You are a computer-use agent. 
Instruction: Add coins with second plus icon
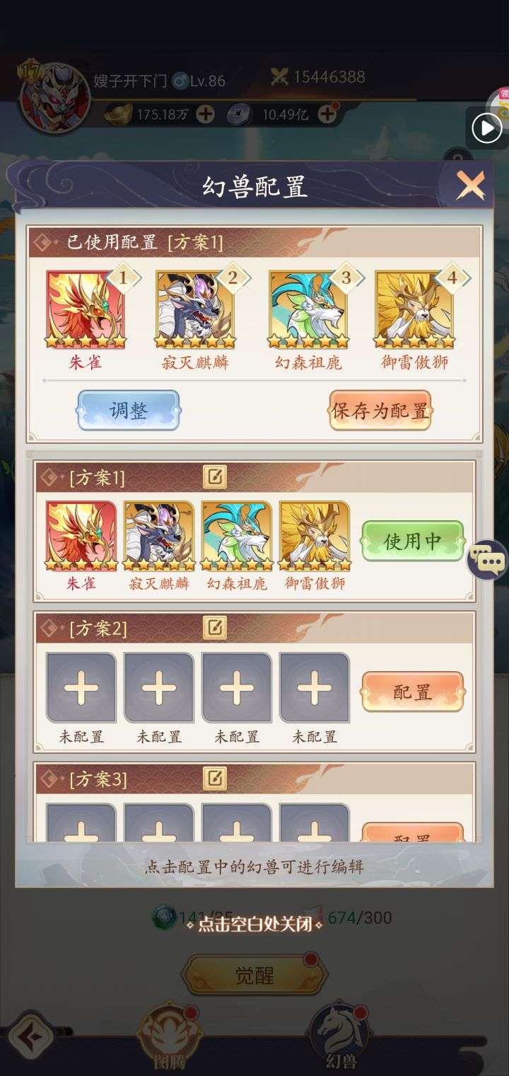(327, 114)
